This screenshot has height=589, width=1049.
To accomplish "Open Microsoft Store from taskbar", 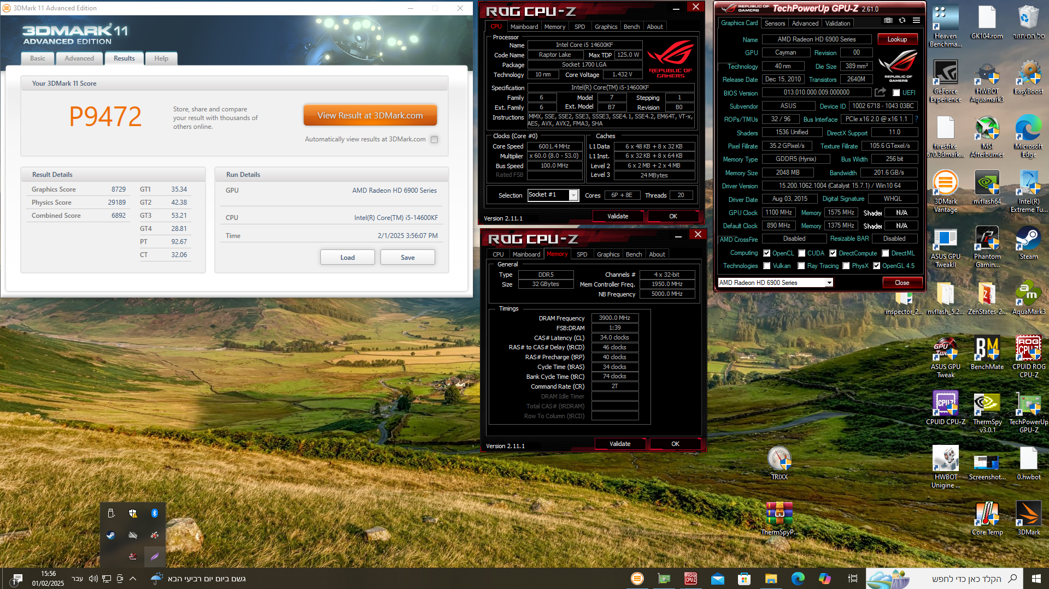I will point(744,579).
